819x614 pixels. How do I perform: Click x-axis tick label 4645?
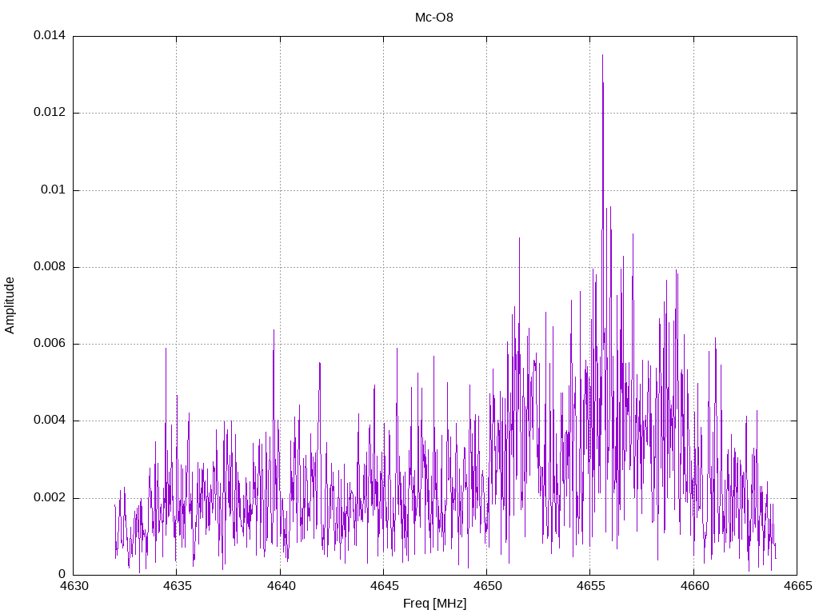coord(384,586)
